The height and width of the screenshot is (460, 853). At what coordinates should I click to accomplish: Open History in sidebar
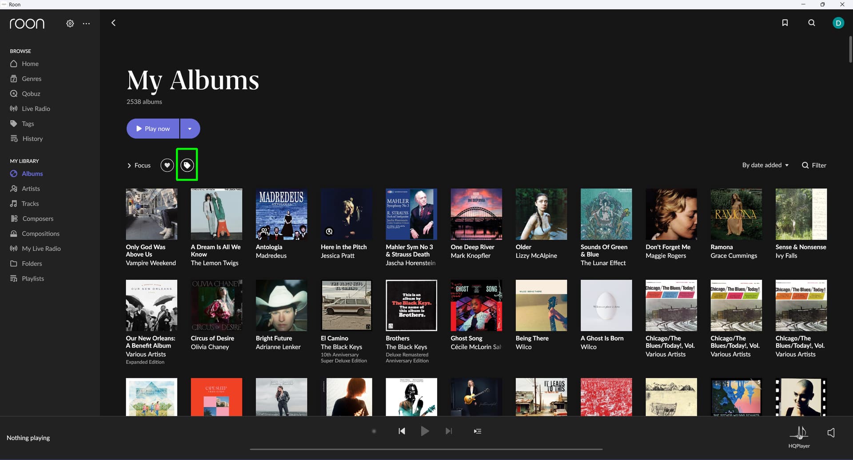[x=27, y=139]
